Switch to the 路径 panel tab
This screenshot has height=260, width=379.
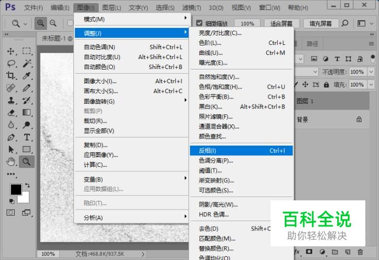click(312, 44)
